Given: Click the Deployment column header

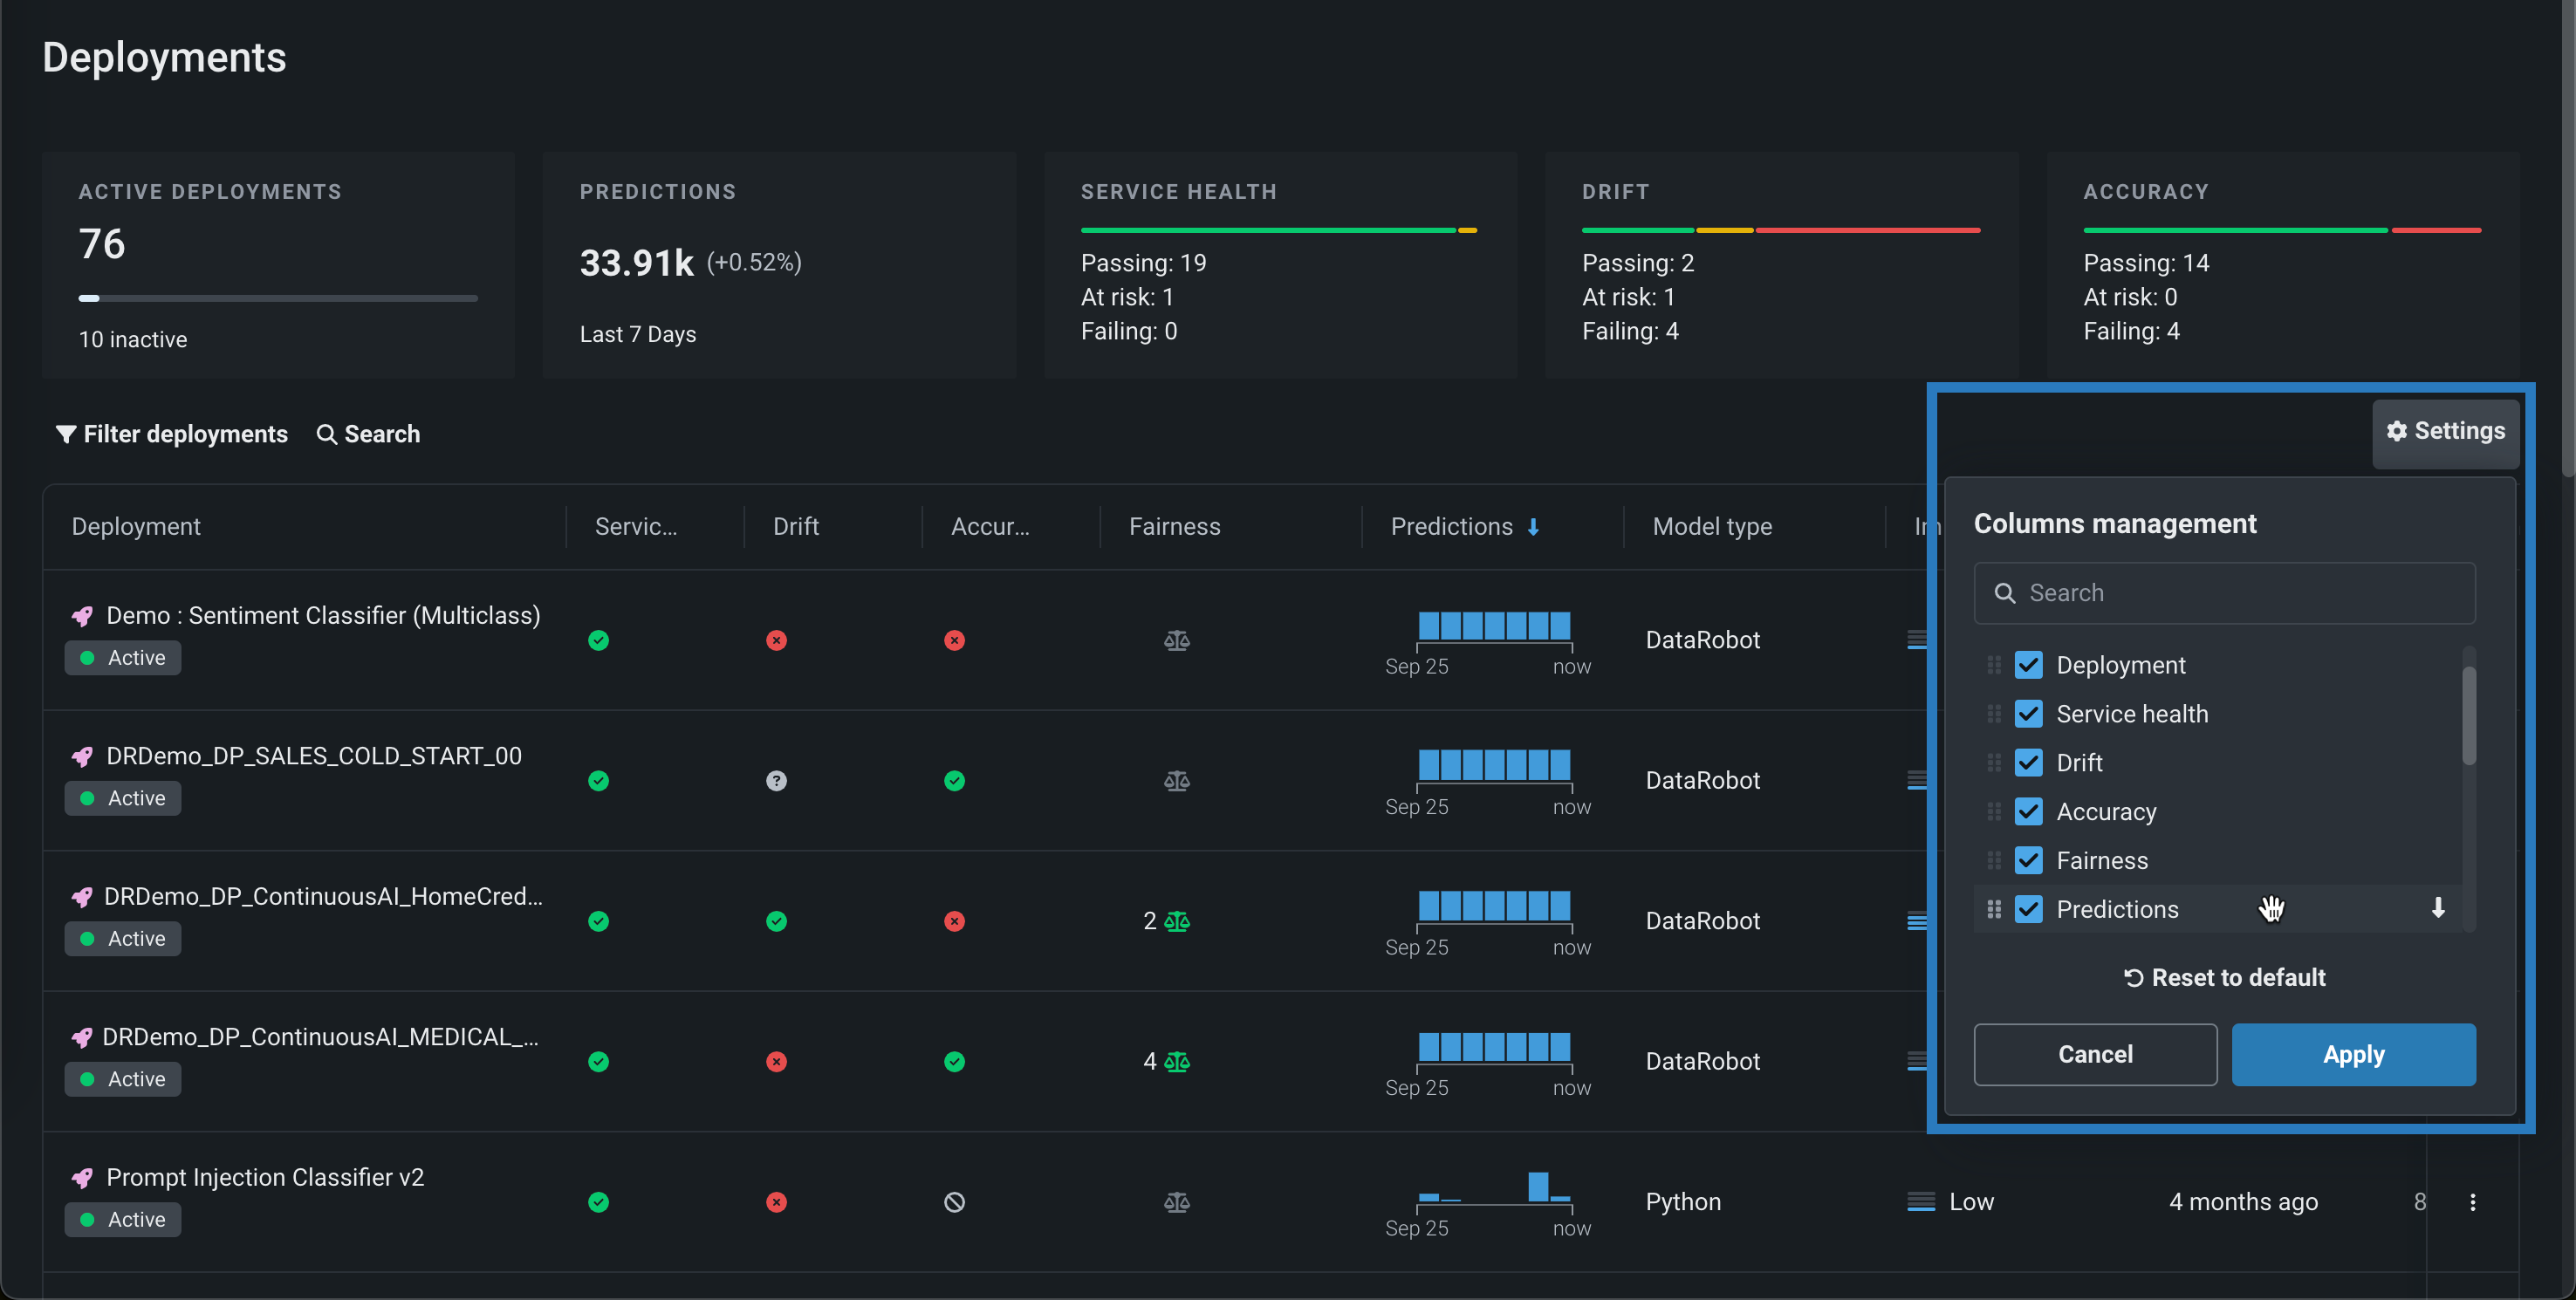Looking at the screenshot, I should [136, 527].
